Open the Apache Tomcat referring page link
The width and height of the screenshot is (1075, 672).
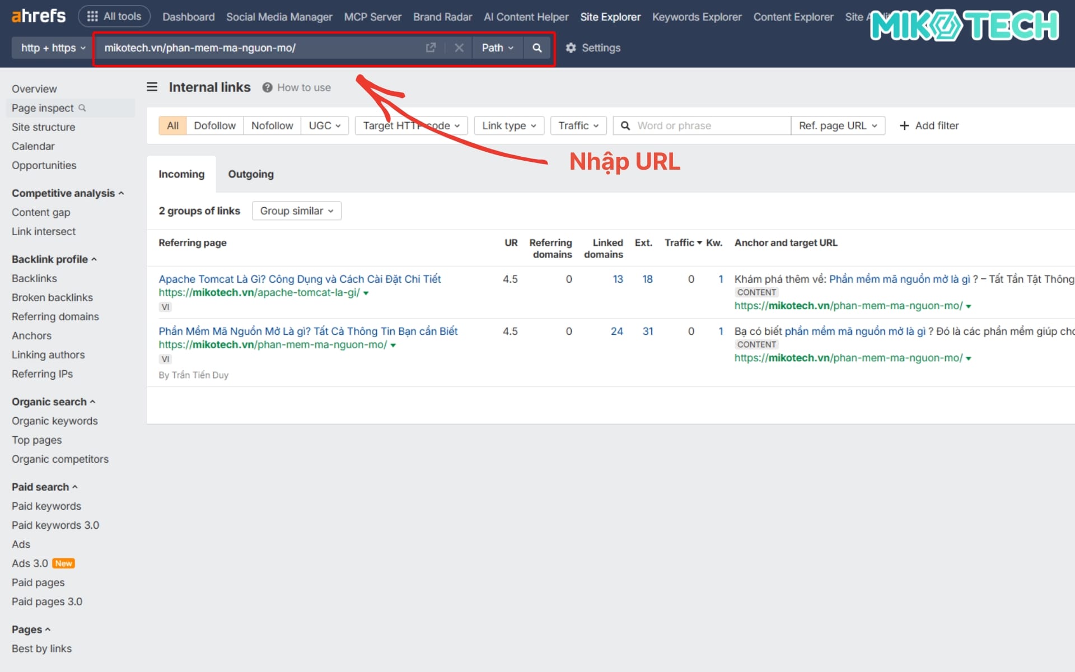click(299, 279)
